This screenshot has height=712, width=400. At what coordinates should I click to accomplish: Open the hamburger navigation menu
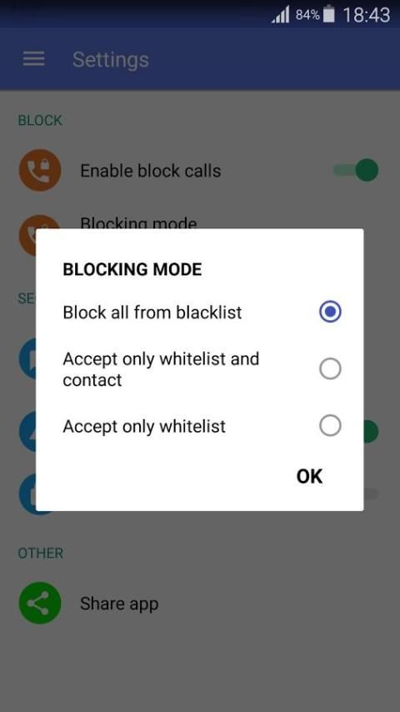[x=33, y=59]
